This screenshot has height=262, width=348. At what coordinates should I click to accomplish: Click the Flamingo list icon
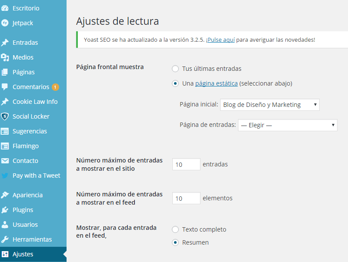coord(5,146)
